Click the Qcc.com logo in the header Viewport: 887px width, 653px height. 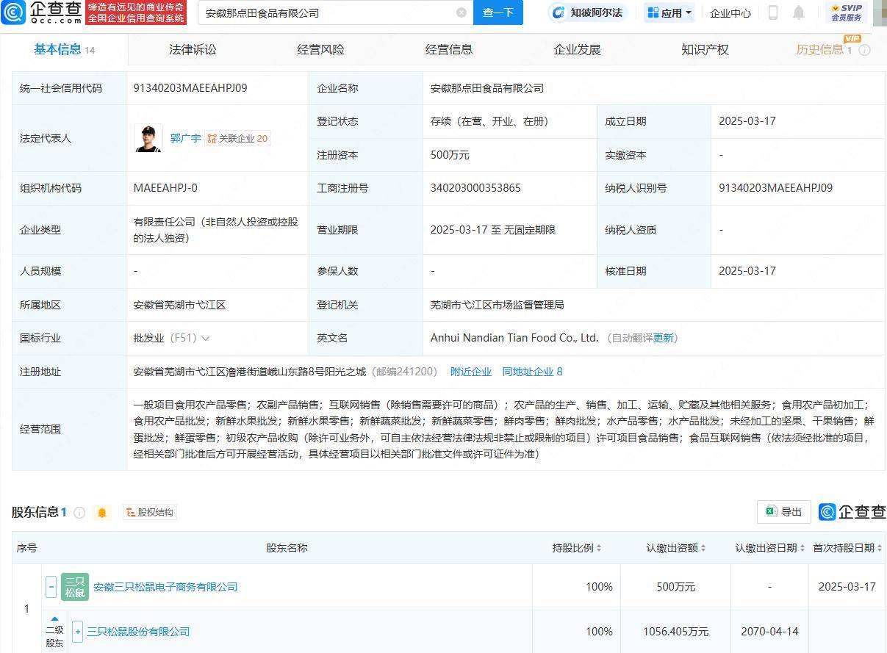[x=42, y=12]
